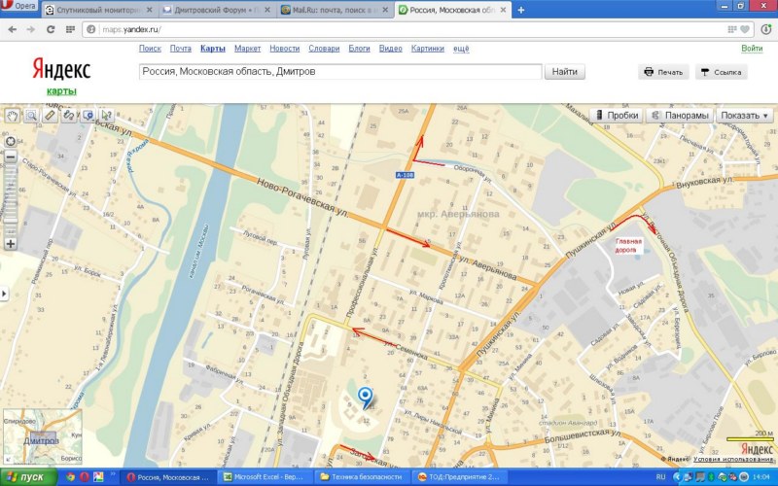Toggle the Пробки traffic layer
This screenshot has height=486, width=778.
[617, 115]
